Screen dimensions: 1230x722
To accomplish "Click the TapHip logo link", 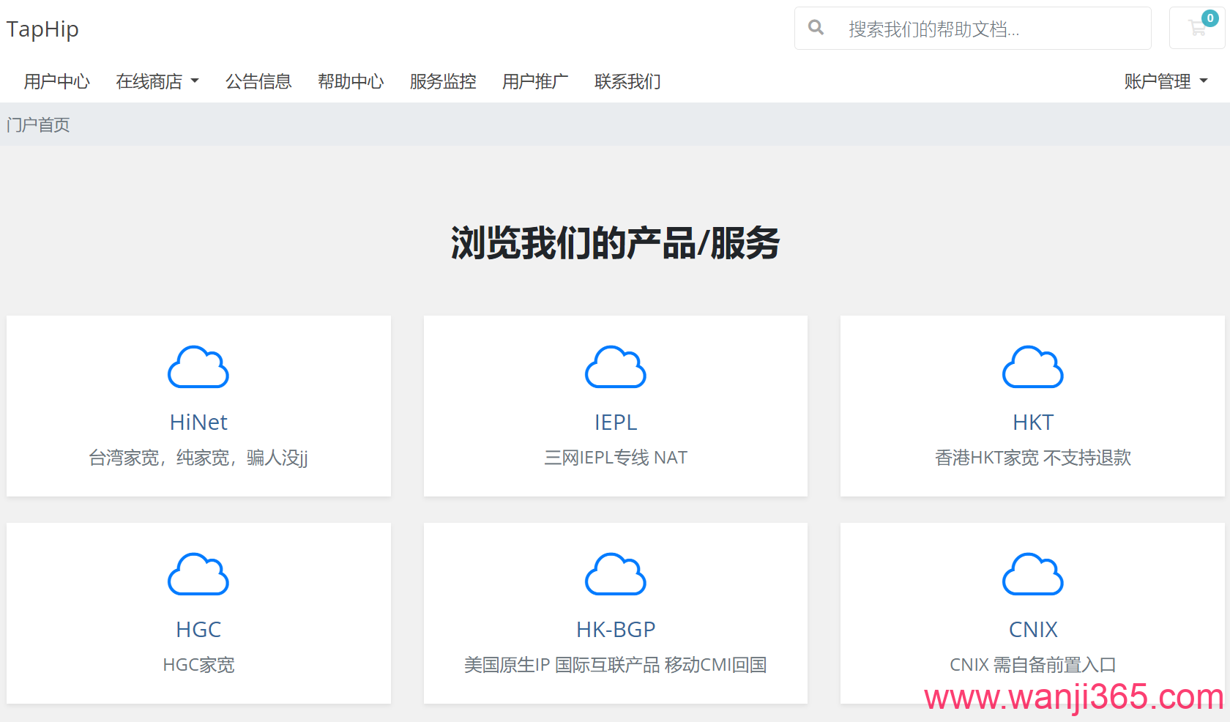I will (42, 29).
